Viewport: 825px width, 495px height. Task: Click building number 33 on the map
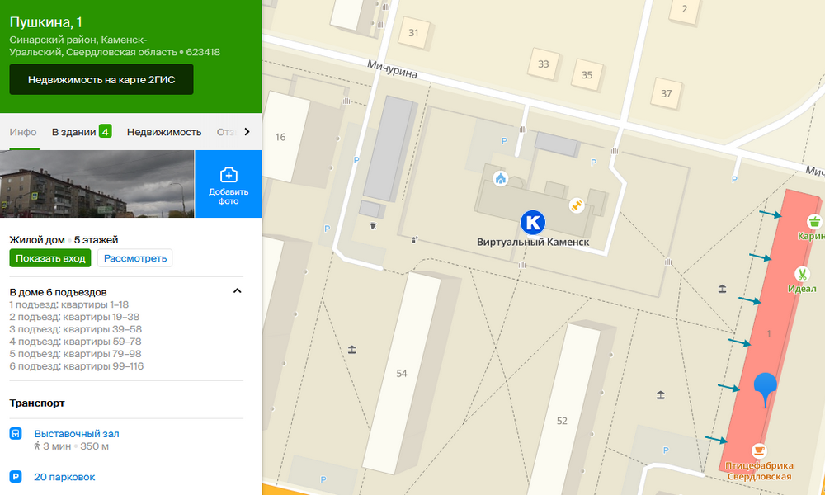coord(543,64)
